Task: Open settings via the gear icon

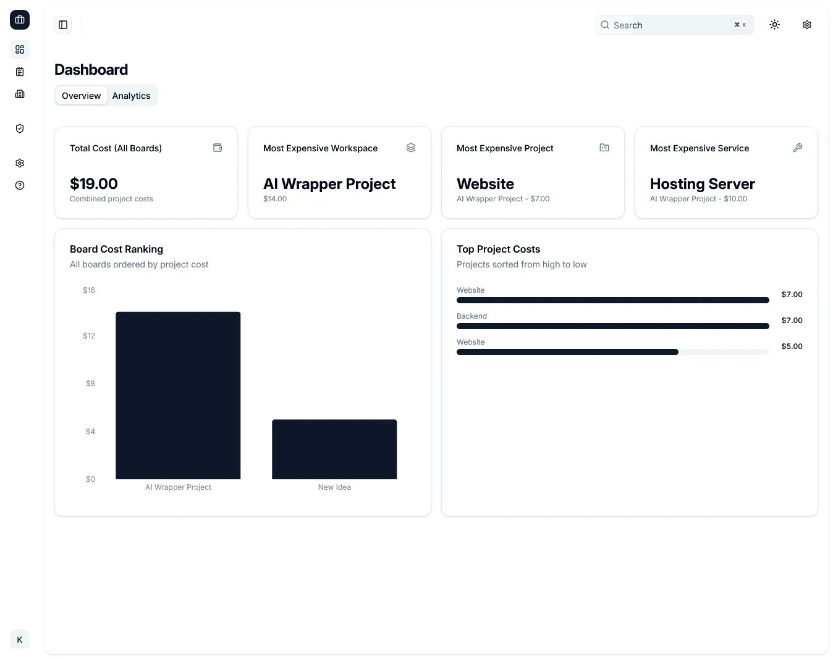Action: tap(807, 25)
